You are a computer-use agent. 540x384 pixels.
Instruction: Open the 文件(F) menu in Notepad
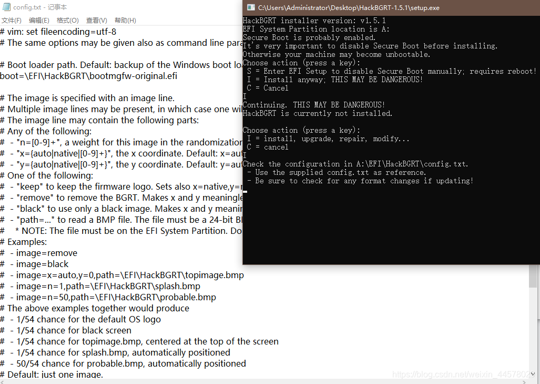pyautogui.click(x=12, y=21)
